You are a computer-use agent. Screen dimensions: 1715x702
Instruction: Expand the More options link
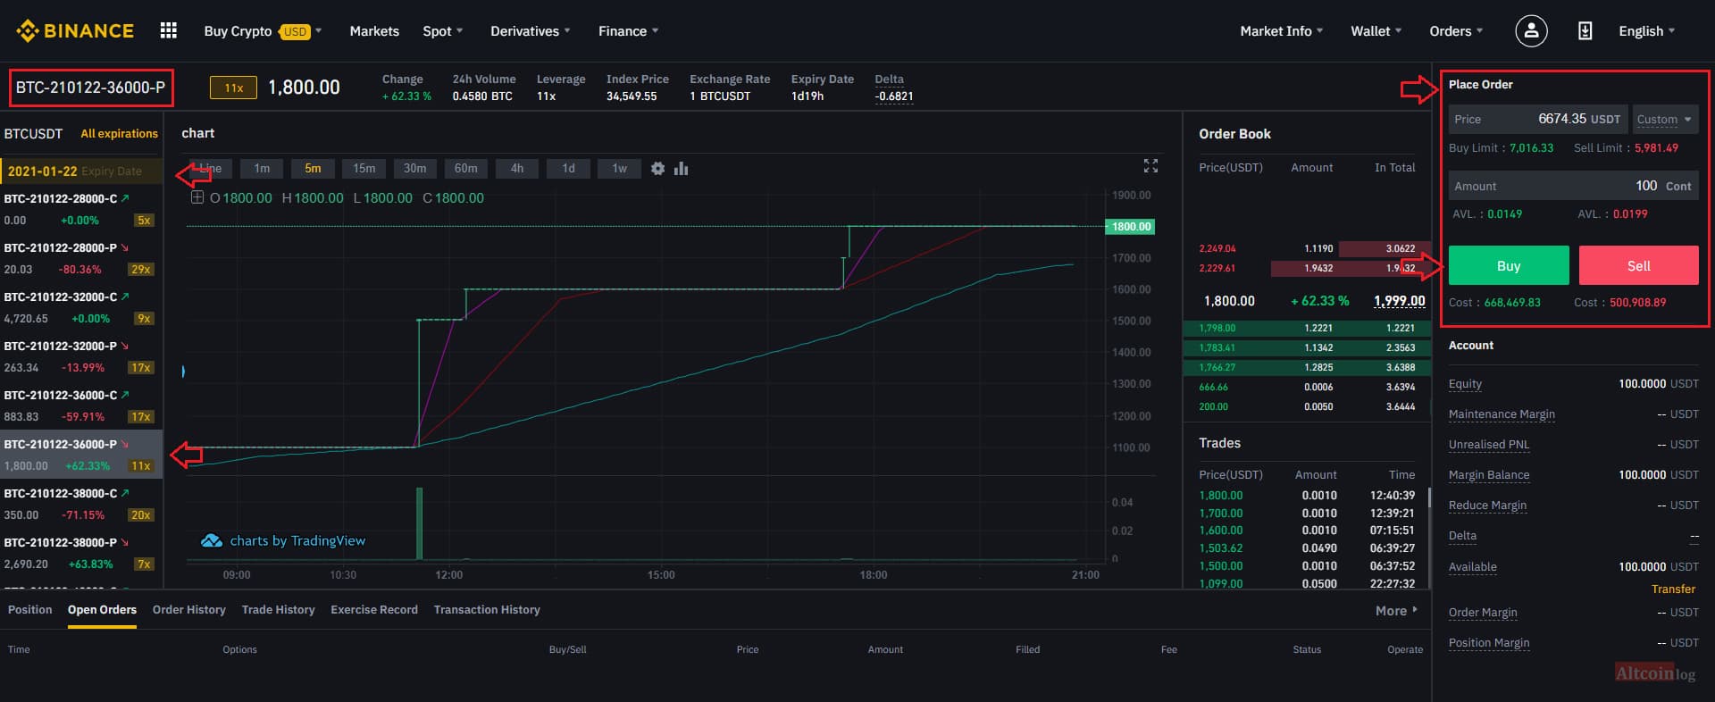[1397, 611]
